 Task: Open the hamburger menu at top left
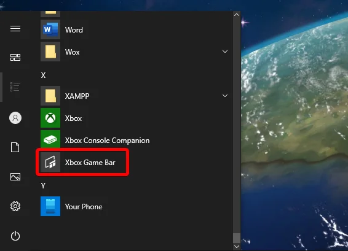tap(15, 29)
